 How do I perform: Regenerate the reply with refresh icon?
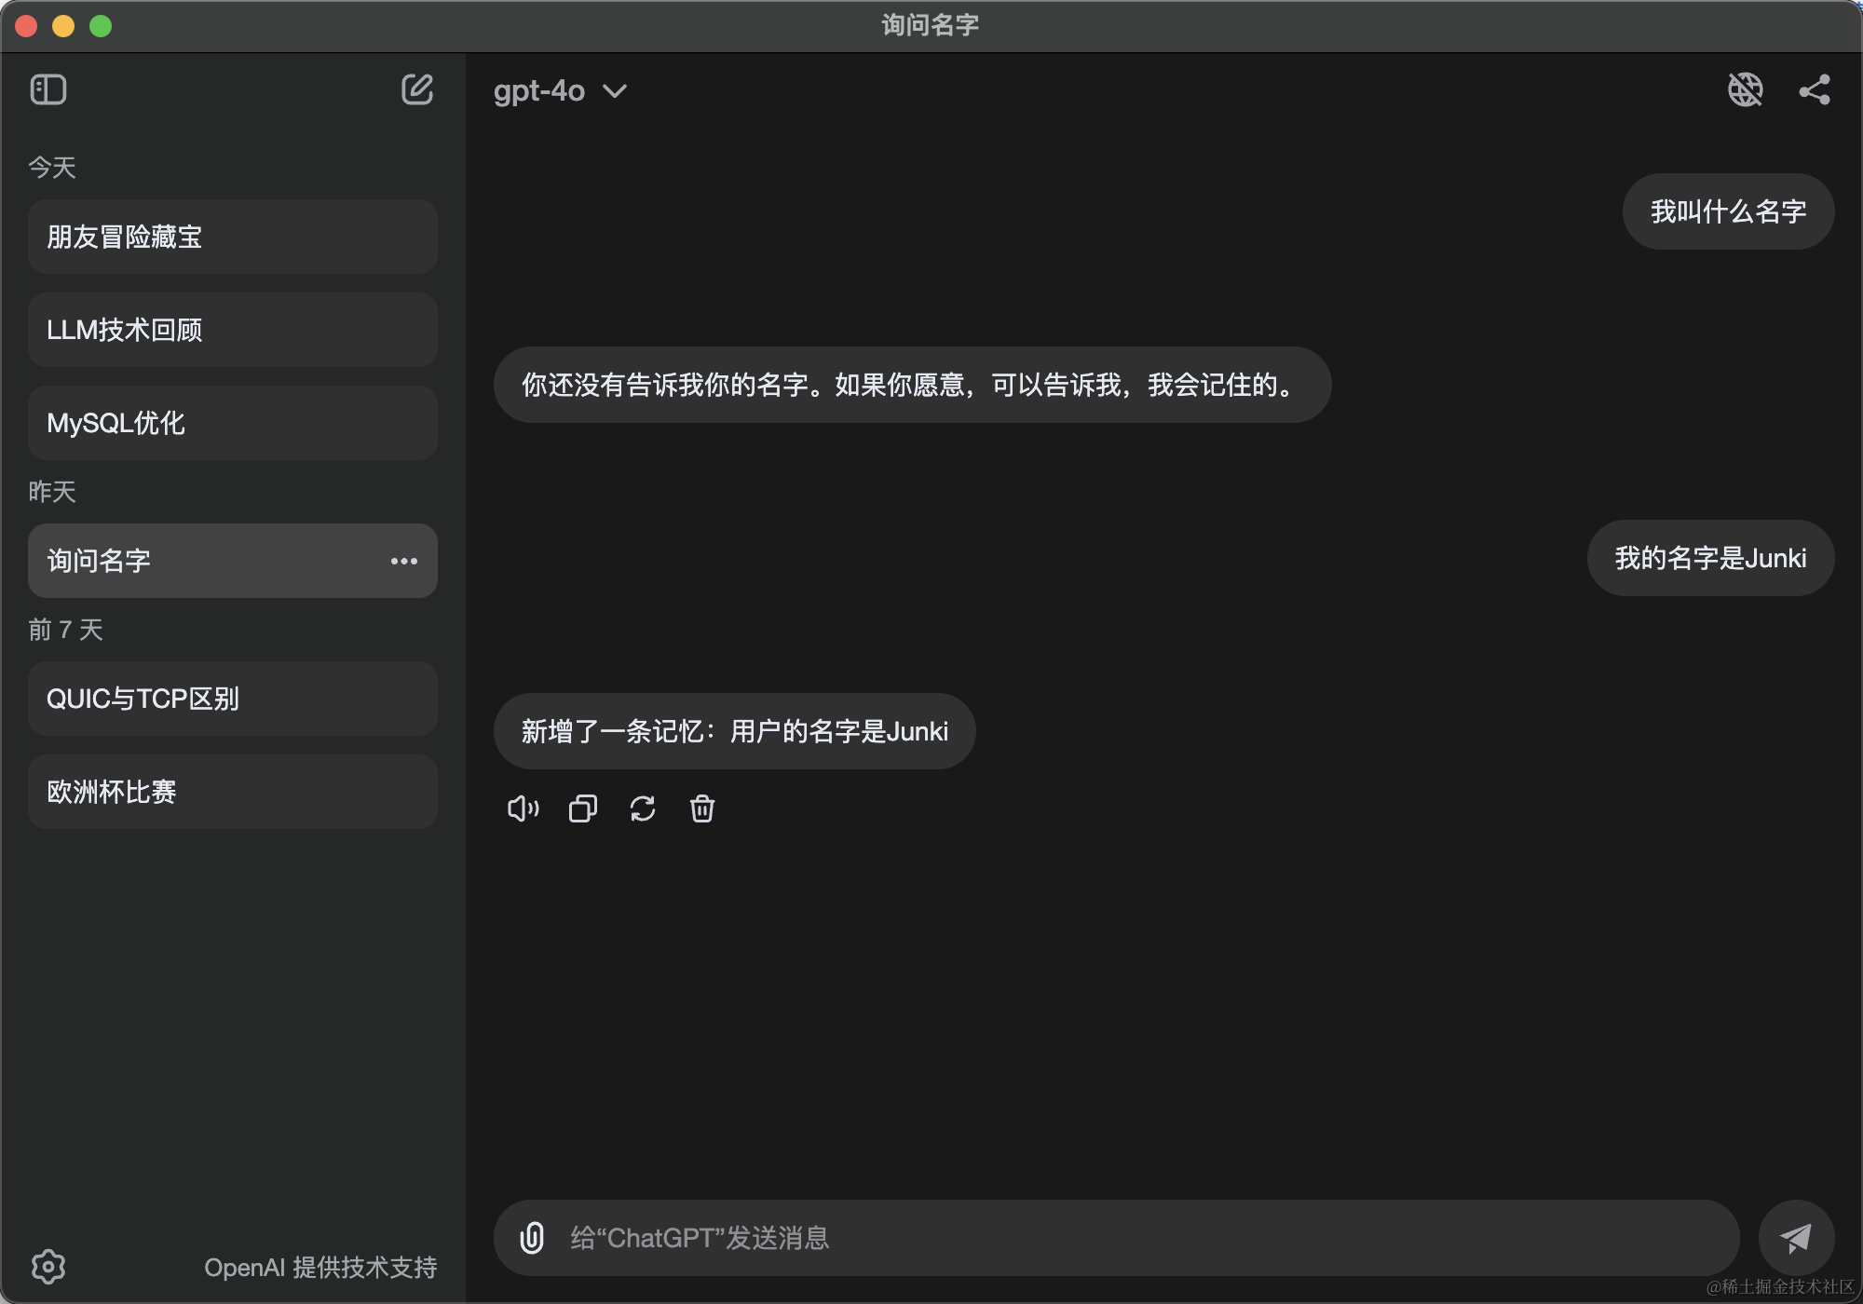click(643, 808)
